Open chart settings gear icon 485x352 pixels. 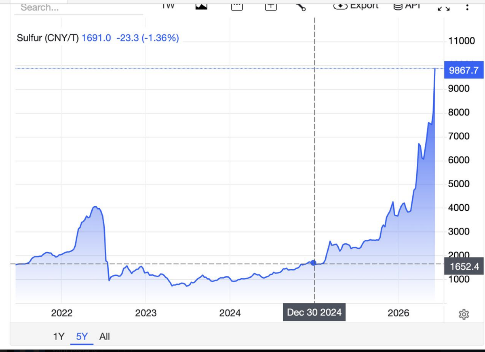tap(464, 314)
